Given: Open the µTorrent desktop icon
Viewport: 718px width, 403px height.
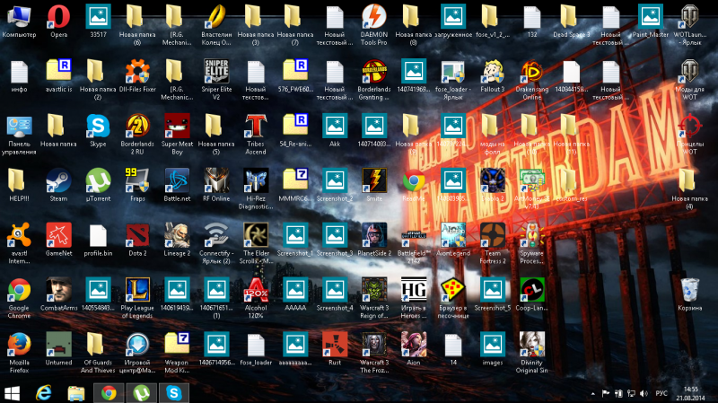Looking at the screenshot, I should click(x=98, y=180).
